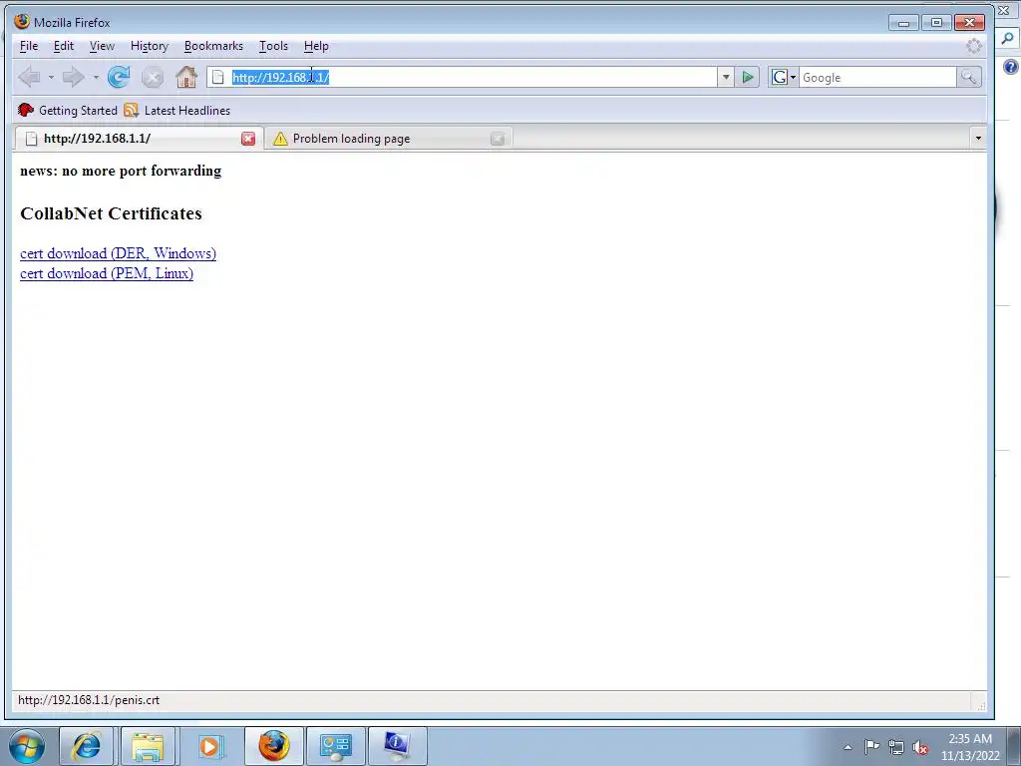The image size is (1021, 766).
Task: Click the Forward navigation arrow
Action: click(73, 77)
